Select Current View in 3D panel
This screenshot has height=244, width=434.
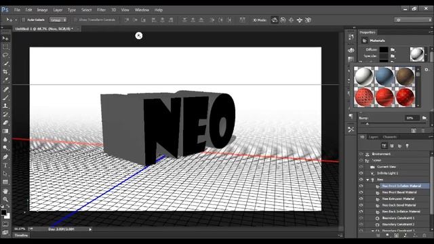click(x=387, y=167)
